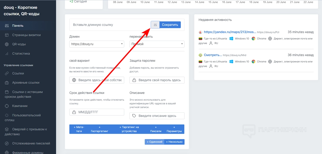
Task: Open Архивные ссылки in the sidebar
Action: pyautogui.click(x=28, y=83)
